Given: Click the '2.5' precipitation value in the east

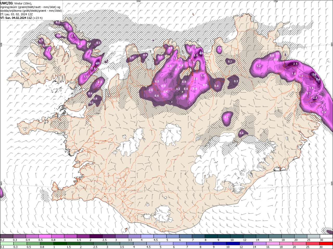Looking at the screenshot, I should 295,64.
